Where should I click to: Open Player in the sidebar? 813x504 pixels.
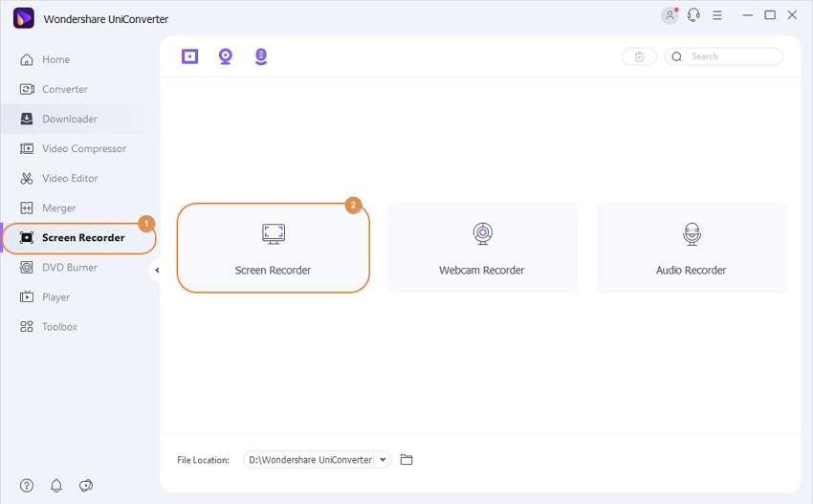(45, 297)
